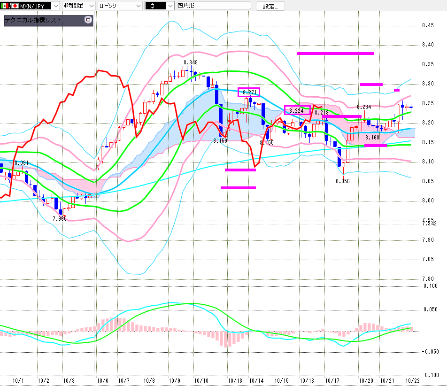Open the MXN/JPY currency pair dropdown
This screenshot has width=447, height=386.
tap(54, 6)
